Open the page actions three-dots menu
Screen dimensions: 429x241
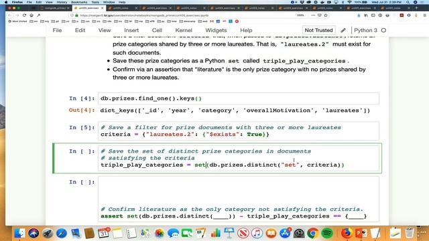point(313,15)
